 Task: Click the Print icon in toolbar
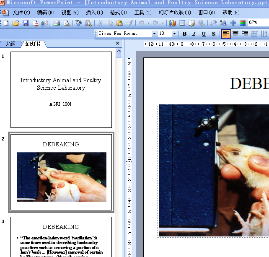(x=57, y=23)
